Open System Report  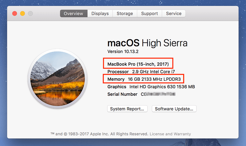coord(127,109)
